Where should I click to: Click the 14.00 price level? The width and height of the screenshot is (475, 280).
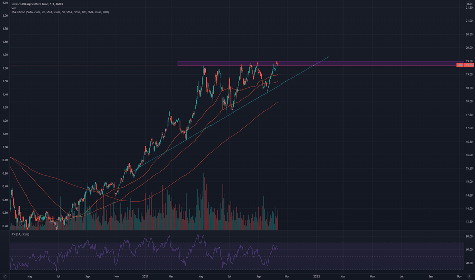pyautogui.click(x=469, y=209)
